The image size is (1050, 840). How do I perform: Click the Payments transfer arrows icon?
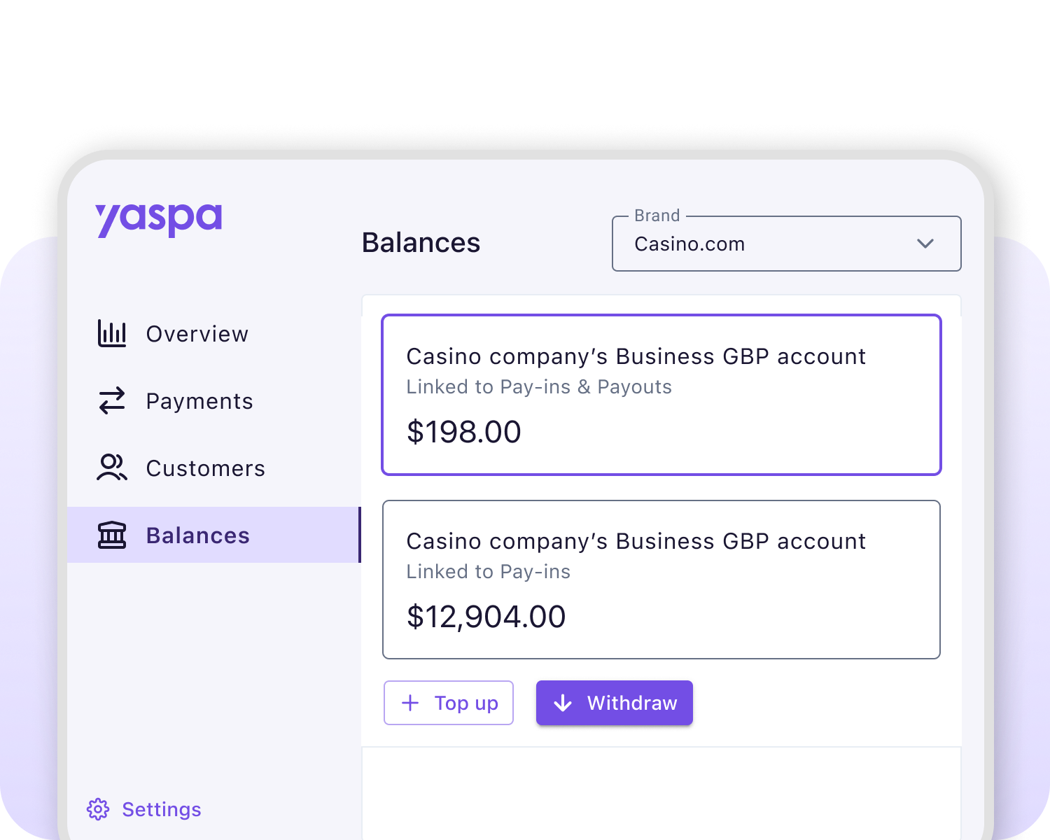[112, 401]
